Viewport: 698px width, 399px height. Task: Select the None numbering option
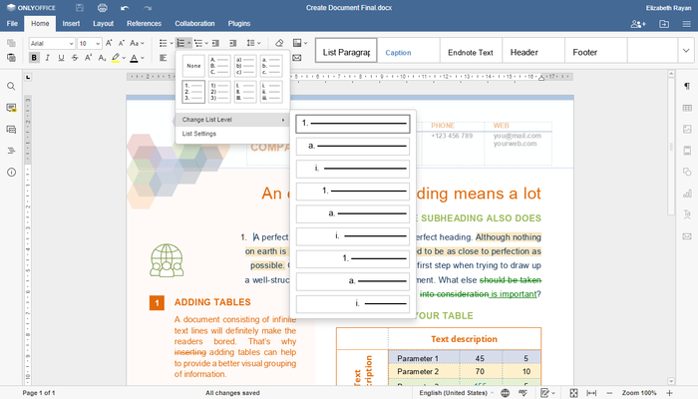(193, 67)
